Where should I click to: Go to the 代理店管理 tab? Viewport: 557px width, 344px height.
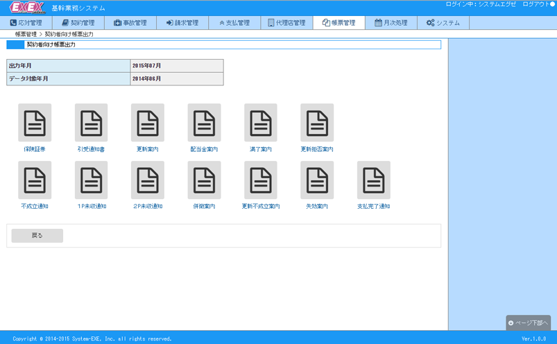click(286, 23)
